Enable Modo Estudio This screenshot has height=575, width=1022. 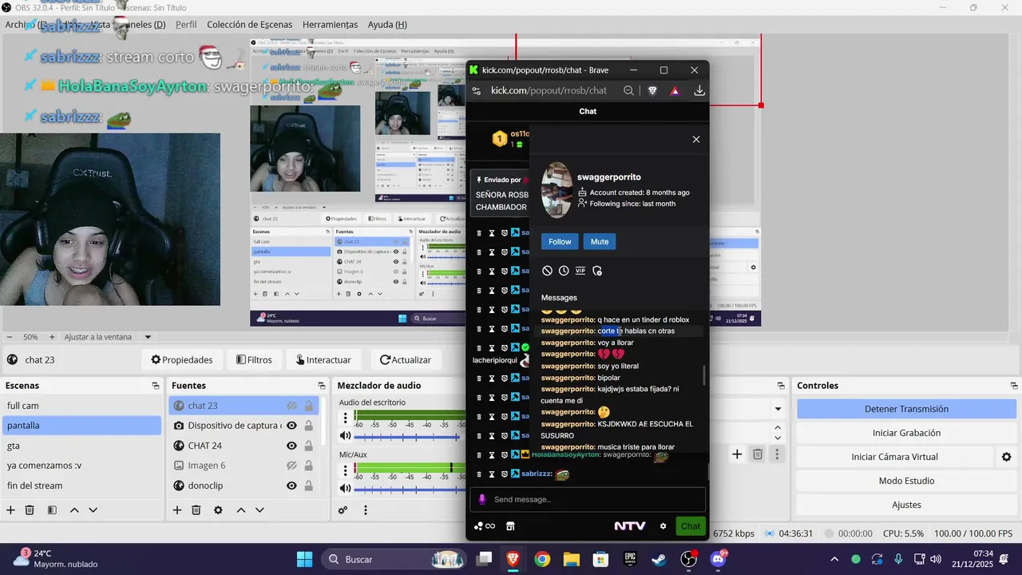tap(906, 481)
